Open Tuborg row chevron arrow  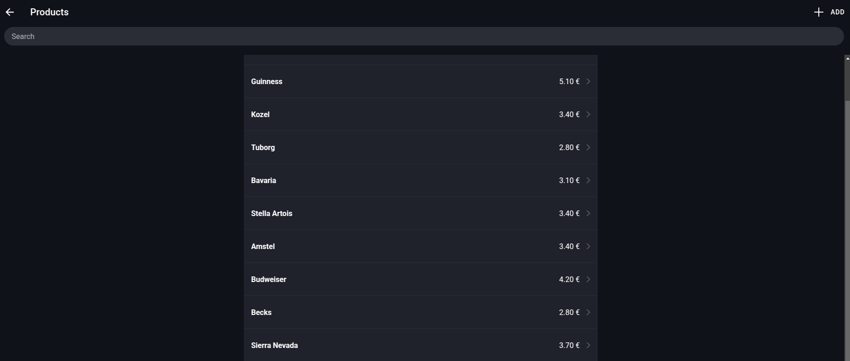point(588,147)
